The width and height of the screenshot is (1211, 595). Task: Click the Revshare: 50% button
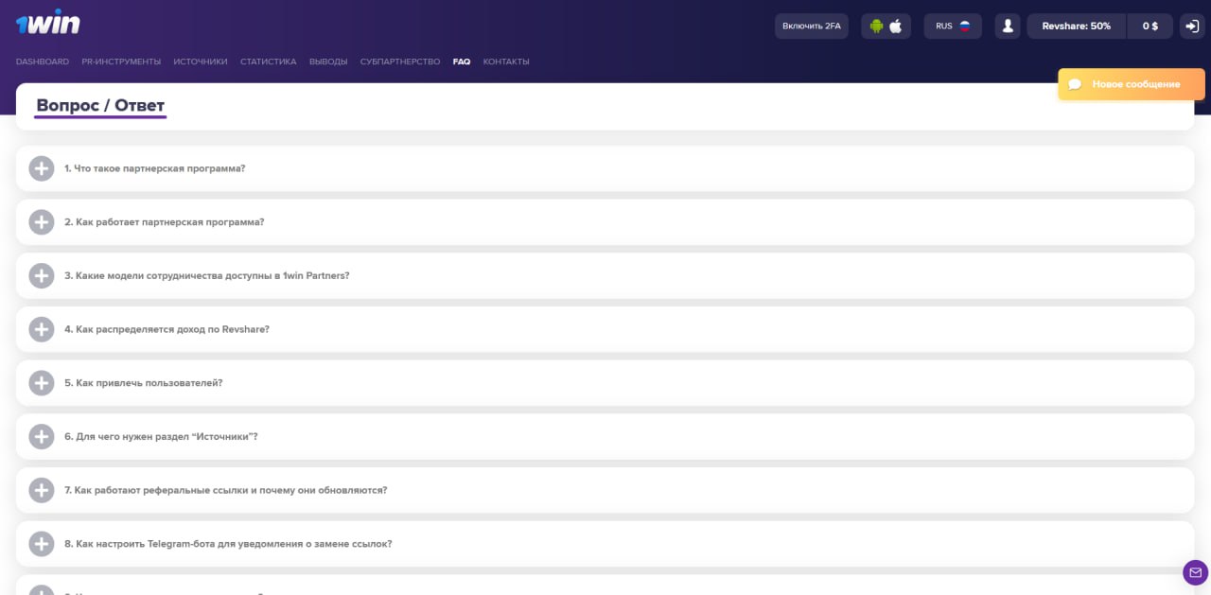tap(1076, 26)
